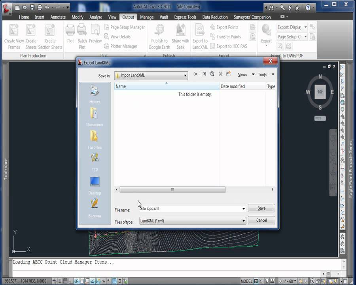Image resolution: width=356 pixels, height=285 pixels.
Task: Open View Details in Plot panel
Action: pyautogui.click(x=117, y=36)
